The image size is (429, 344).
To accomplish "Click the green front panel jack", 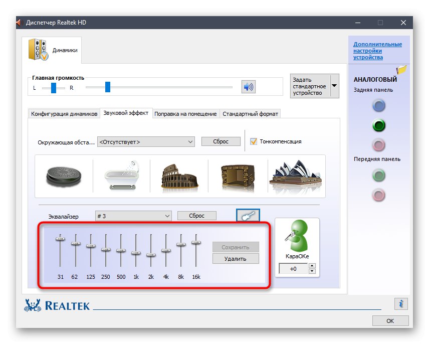I will pyautogui.click(x=379, y=176).
